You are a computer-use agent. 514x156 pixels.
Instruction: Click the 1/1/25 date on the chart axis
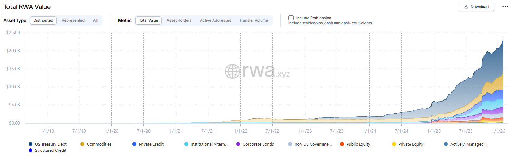(434, 131)
